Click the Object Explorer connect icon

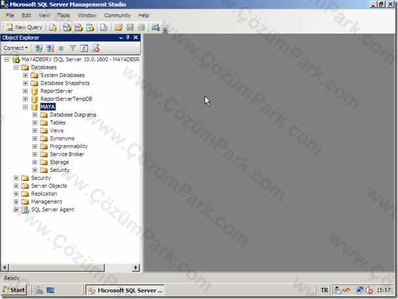pyautogui.click(x=39, y=48)
